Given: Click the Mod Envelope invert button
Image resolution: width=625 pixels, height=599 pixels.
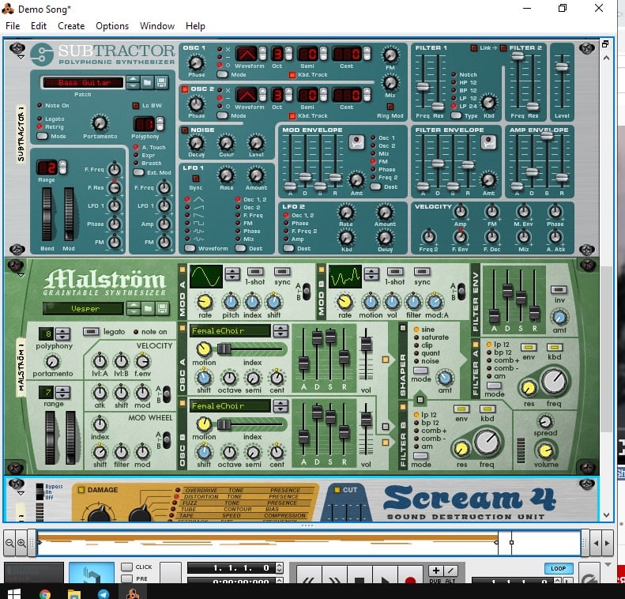Looking at the screenshot, I should [356, 142].
